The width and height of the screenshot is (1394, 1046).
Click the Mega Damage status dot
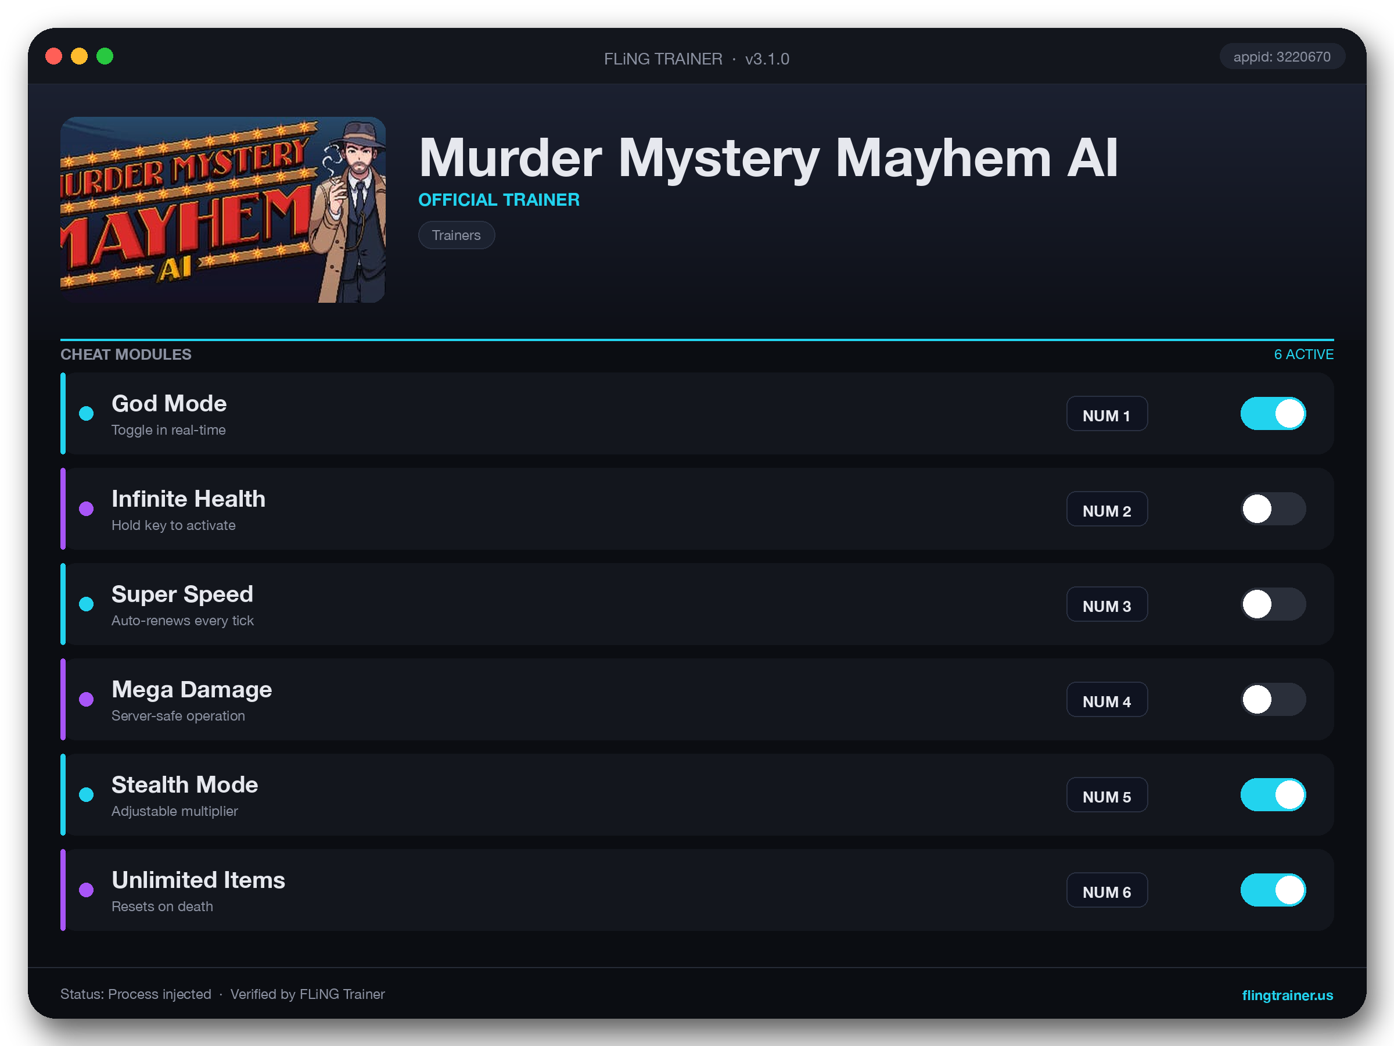(87, 699)
